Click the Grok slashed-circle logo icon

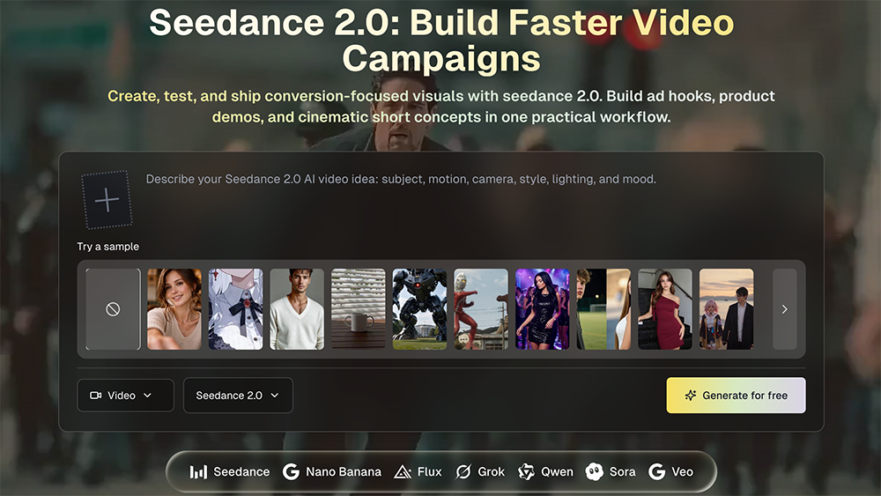(463, 472)
